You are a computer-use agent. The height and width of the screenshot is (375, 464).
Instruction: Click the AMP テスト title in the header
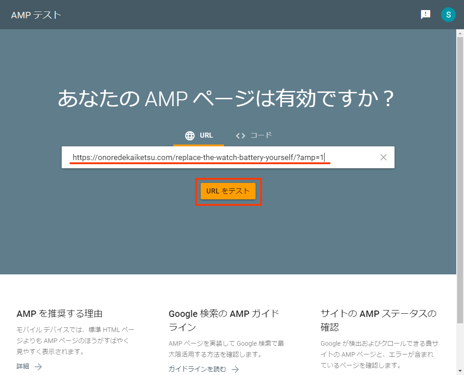point(36,15)
